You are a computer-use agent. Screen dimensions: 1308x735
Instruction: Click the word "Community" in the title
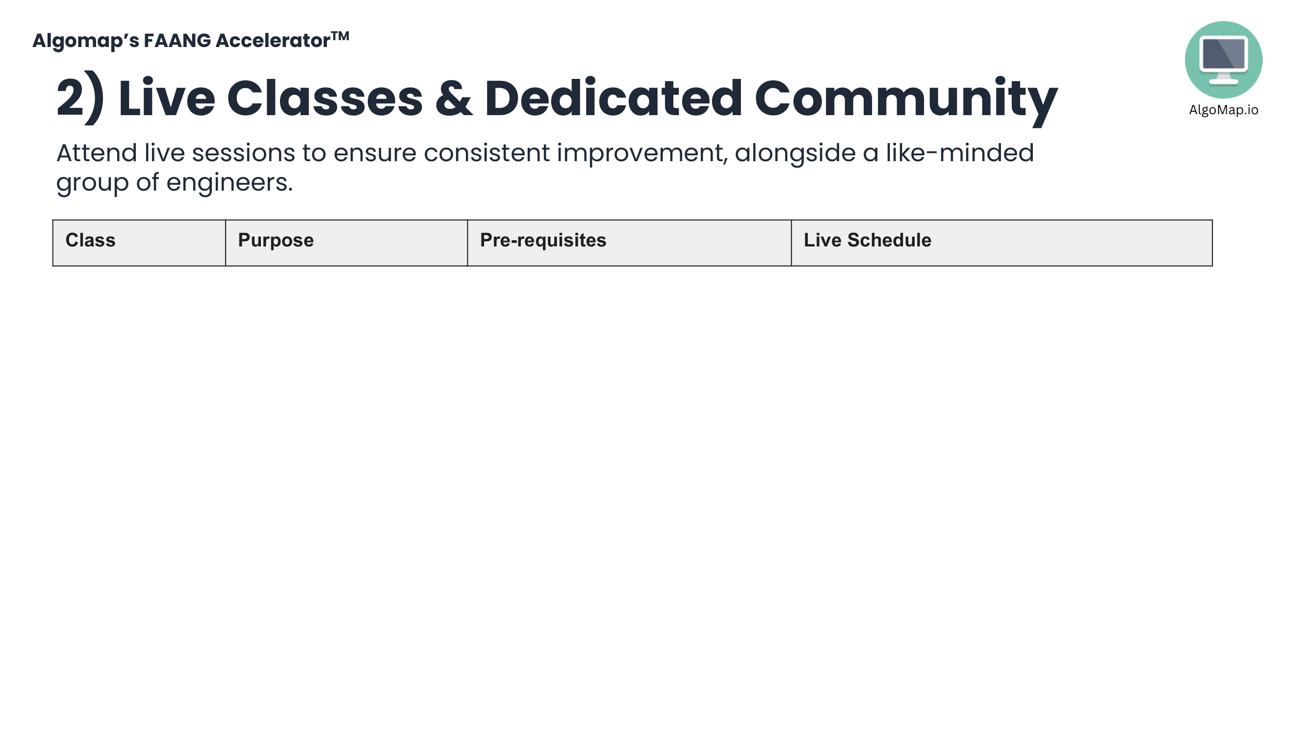(905, 98)
